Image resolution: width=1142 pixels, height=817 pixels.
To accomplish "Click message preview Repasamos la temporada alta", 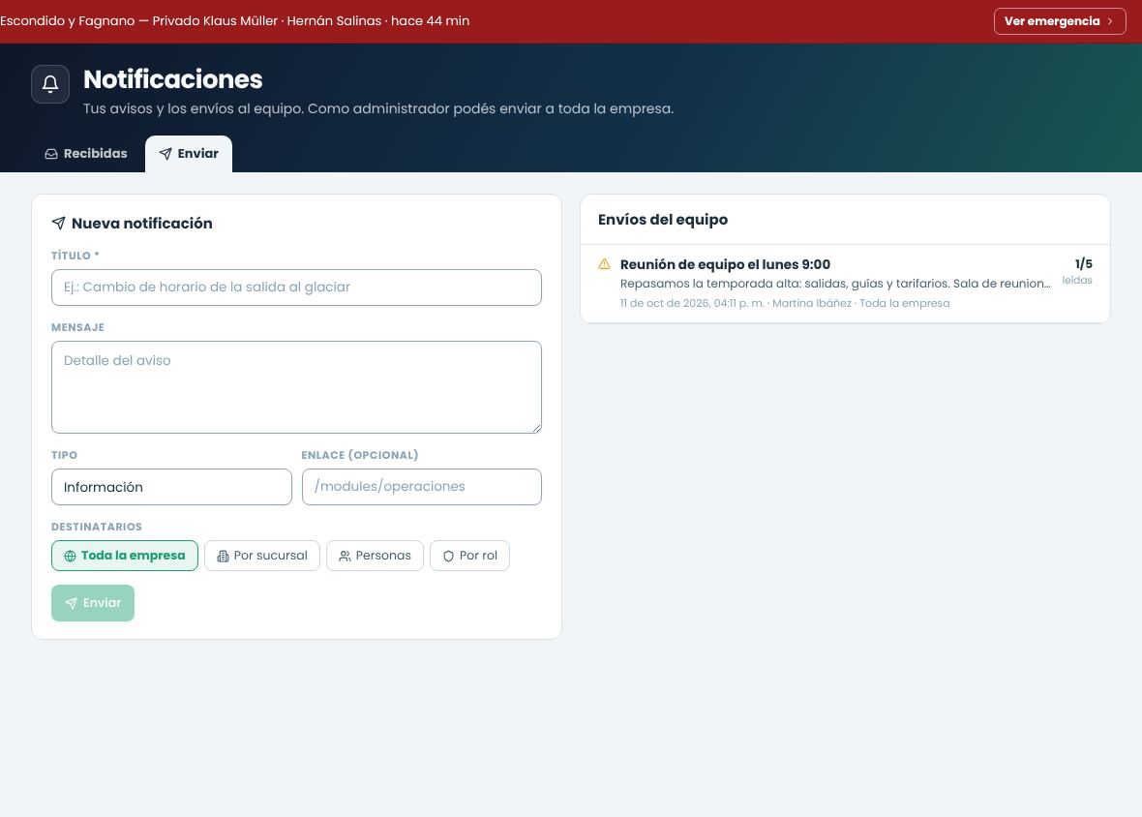I will [x=835, y=284].
